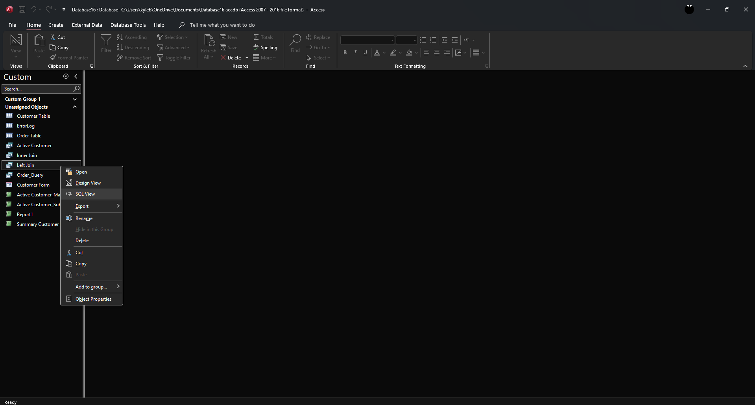
Task: Click the Tell me search field
Action: [222, 25]
